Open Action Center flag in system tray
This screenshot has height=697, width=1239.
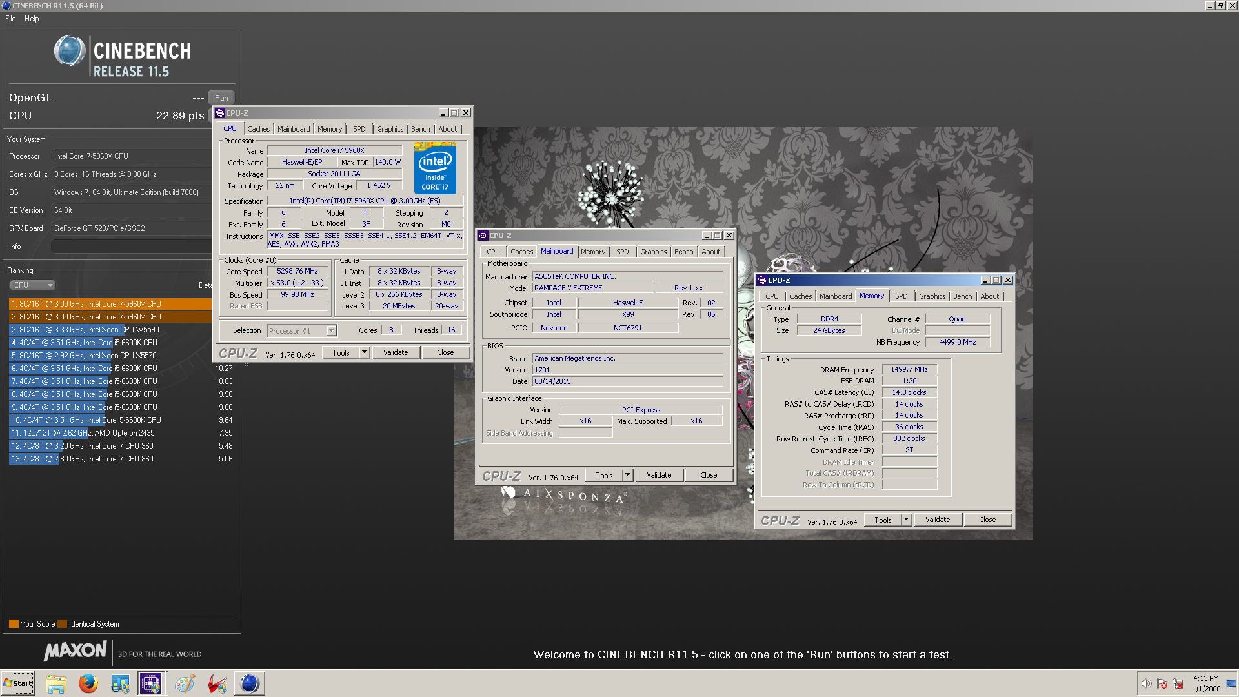[x=1162, y=683]
